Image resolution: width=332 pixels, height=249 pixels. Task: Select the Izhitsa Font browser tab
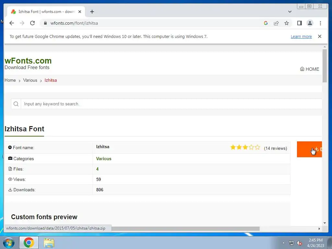tap(46, 12)
